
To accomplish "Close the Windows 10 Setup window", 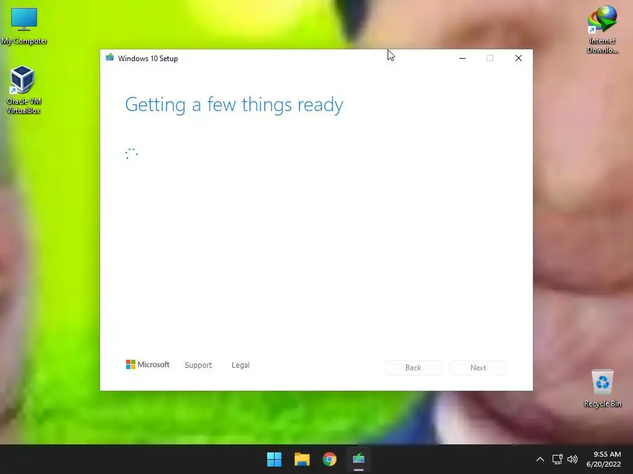I will 519,58.
